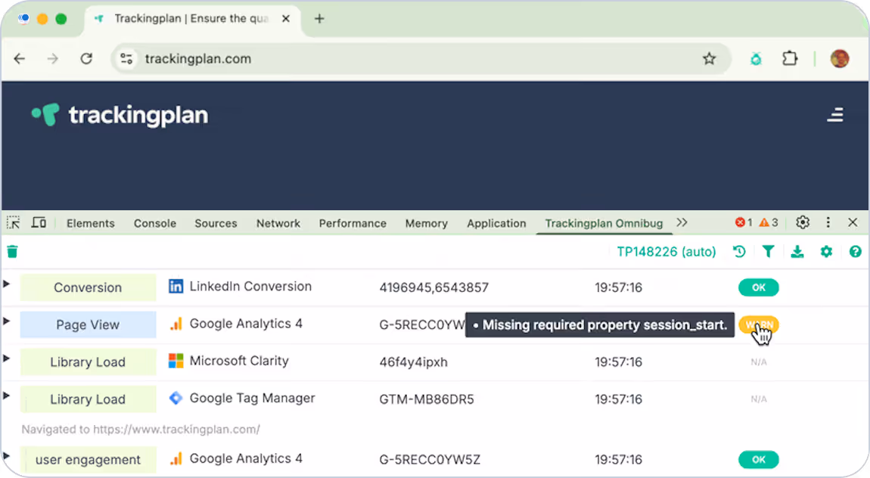Click the trackingplan site logo
Viewport: 870px width, 478px height.
pos(120,115)
